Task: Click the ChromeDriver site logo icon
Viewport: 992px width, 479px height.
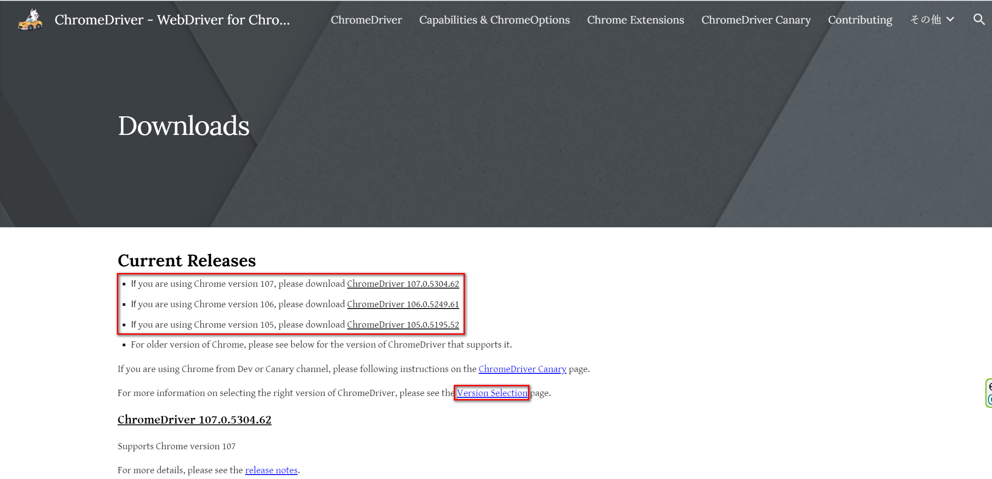Action: (30, 20)
